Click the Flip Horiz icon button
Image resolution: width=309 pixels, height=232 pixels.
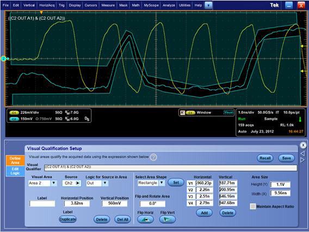(x=145, y=219)
